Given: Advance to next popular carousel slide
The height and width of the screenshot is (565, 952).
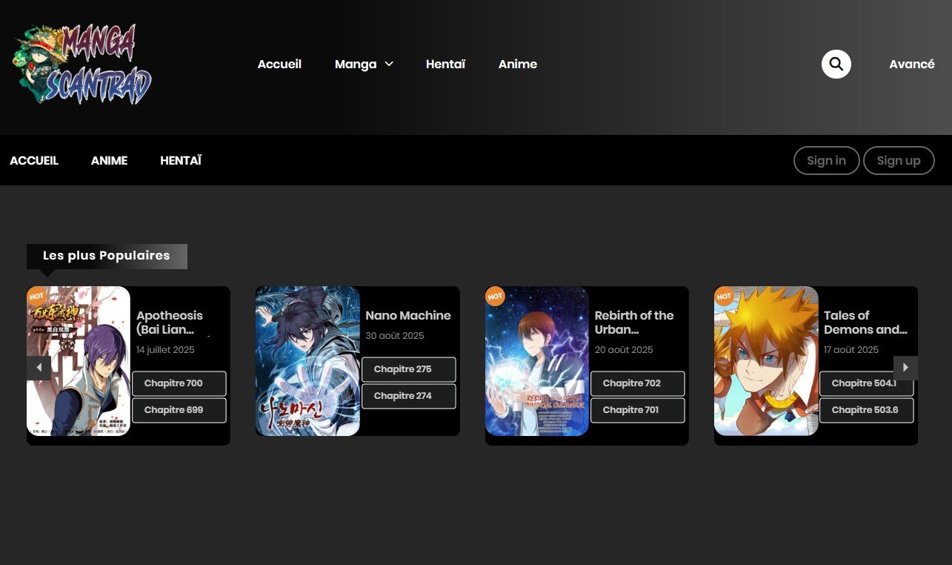Looking at the screenshot, I should pyautogui.click(x=905, y=368).
